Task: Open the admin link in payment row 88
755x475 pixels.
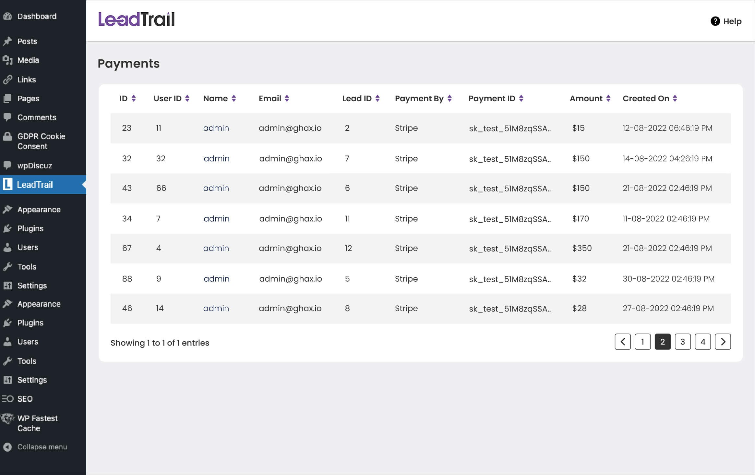Action: (x=217, y=279)
